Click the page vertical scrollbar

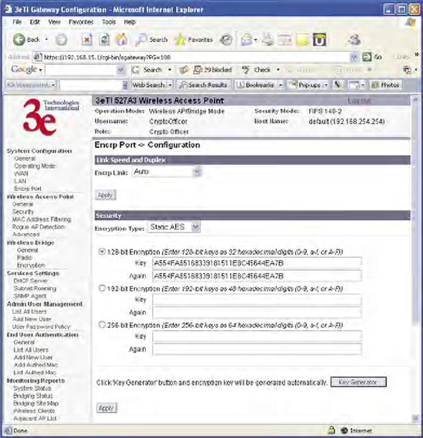coord(415,259)
